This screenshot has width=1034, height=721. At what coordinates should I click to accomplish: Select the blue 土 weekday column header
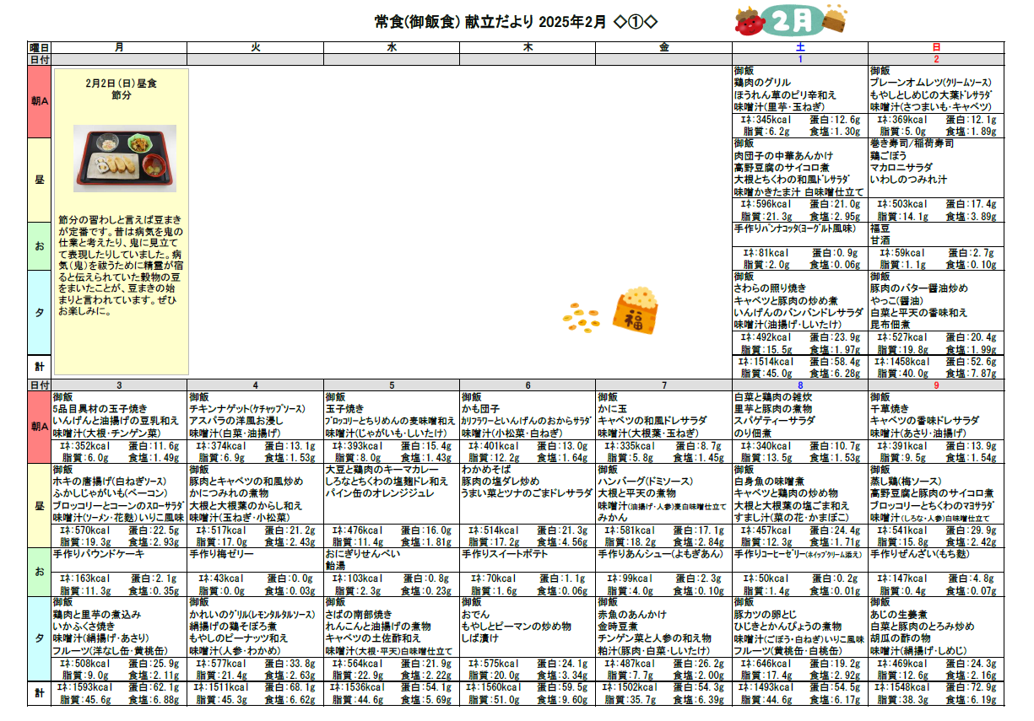(799, 48)
